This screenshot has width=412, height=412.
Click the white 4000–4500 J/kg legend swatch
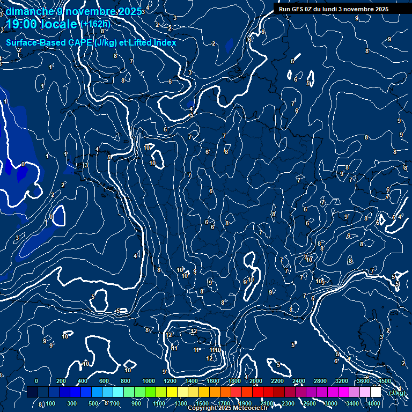pos(376,392)
